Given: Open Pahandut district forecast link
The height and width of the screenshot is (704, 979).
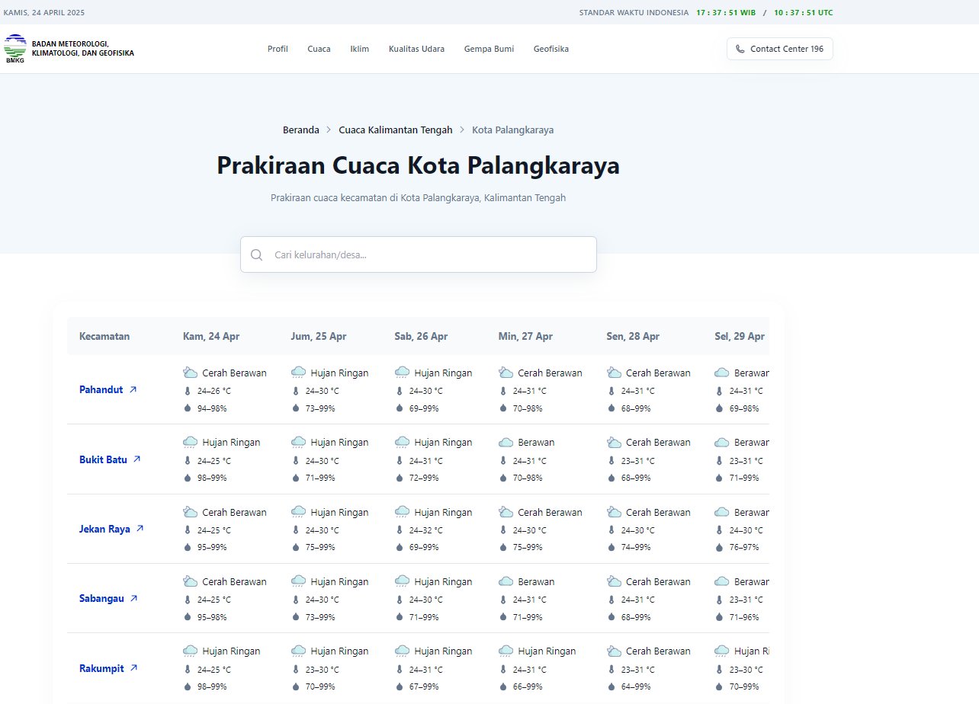Looking at the screenshot, I should tap(101, 389).
